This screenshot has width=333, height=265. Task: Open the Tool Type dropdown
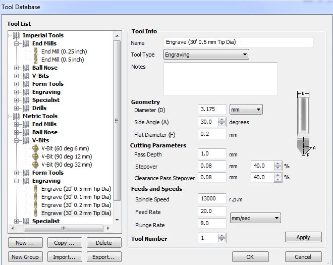pos(206,55)
